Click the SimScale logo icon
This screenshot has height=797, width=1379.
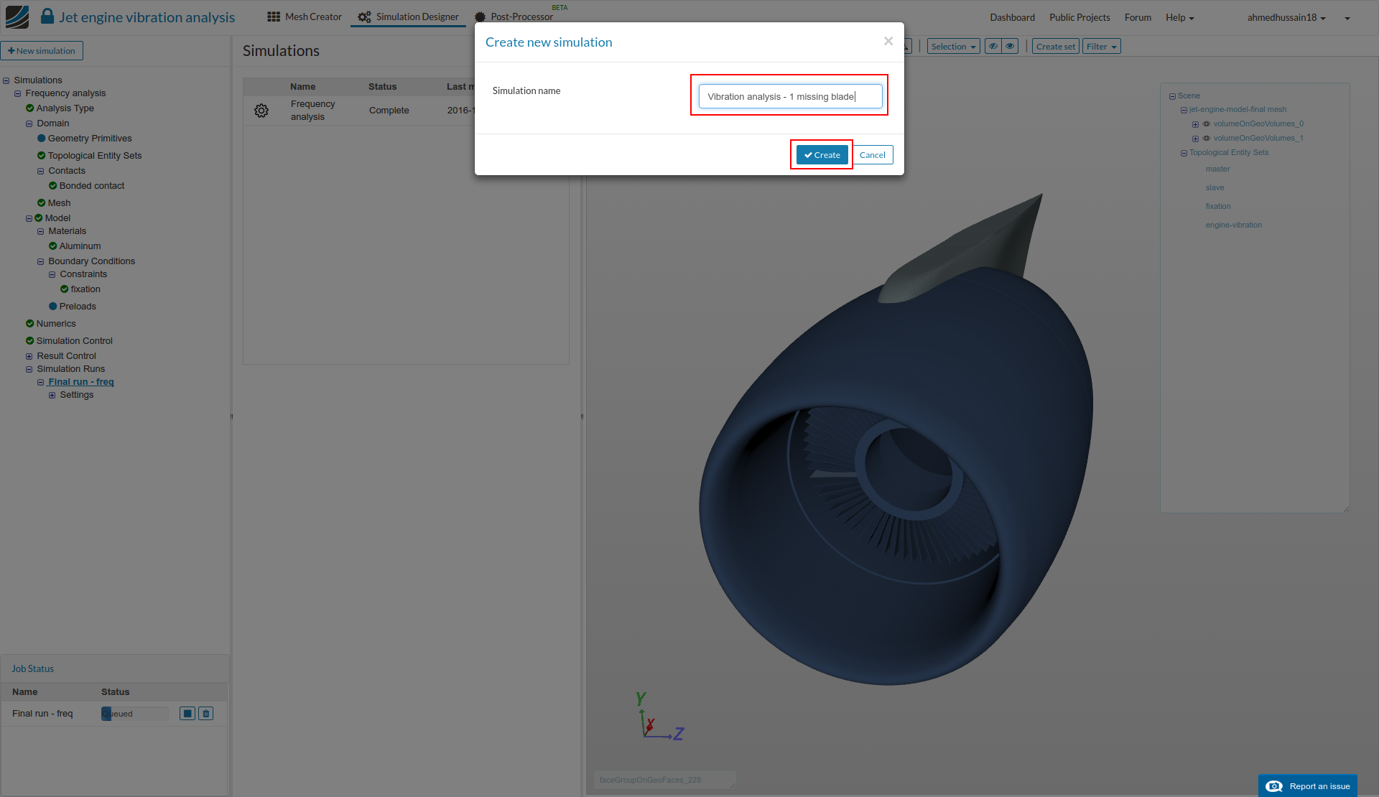pos(17,17)
